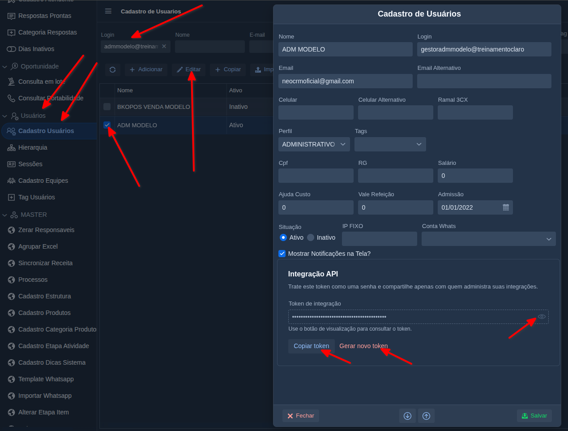This screenshot has width=568, height=431.
Task: Collapse the Usuários sidebar group
Action: 5,116
